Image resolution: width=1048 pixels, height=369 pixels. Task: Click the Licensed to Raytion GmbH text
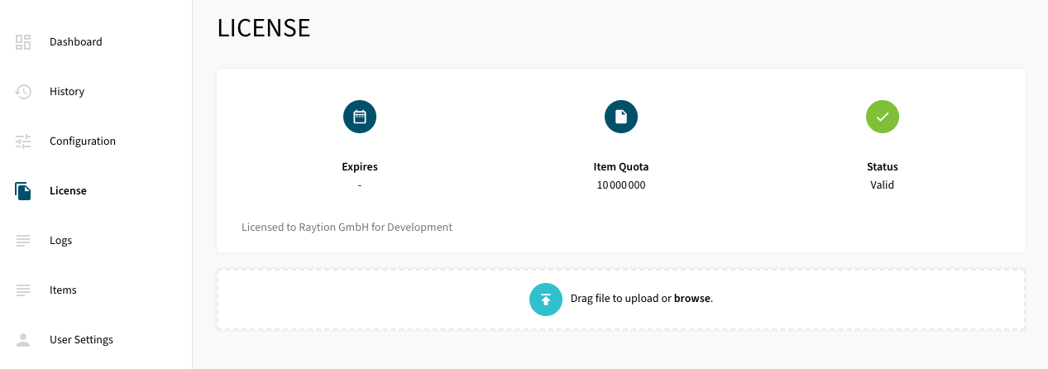pos(347,227)
